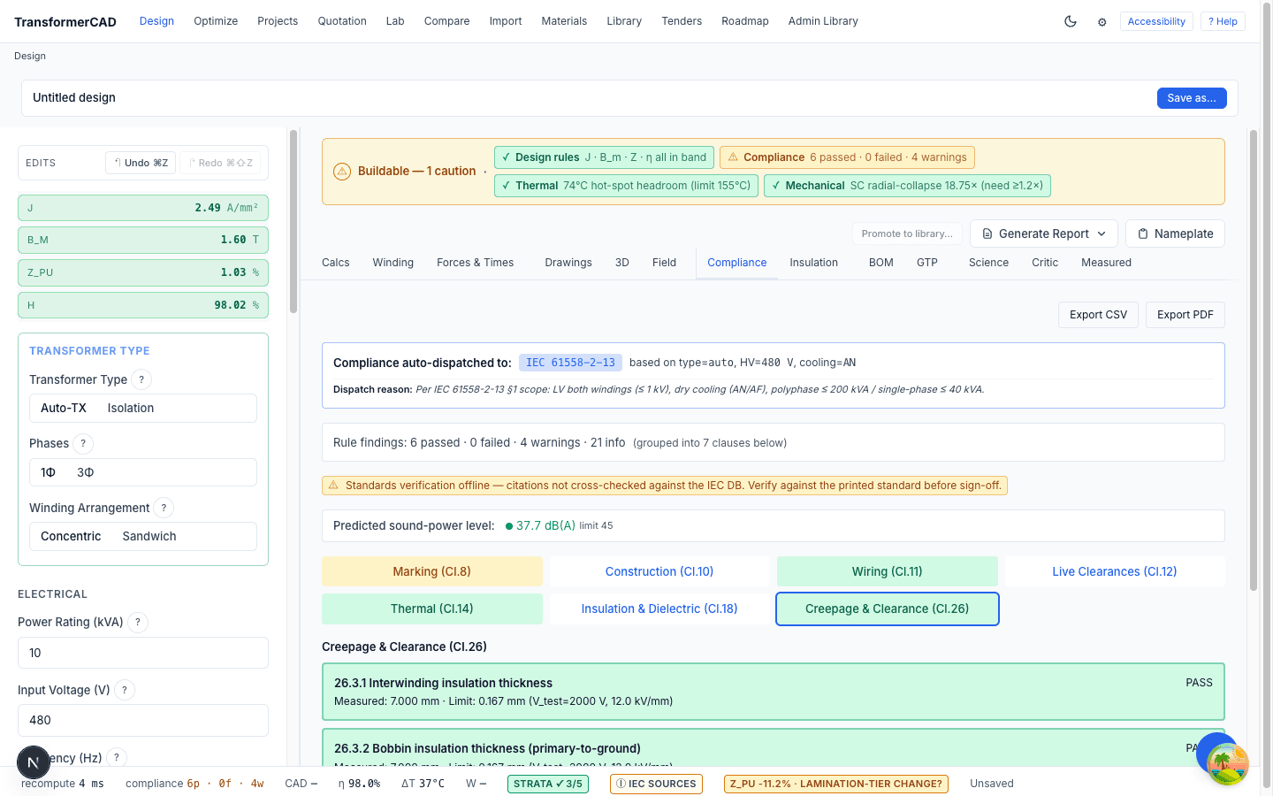Open the BOM tab
The width and height of the screenshot is (1273, 796).
coord(881,263)
